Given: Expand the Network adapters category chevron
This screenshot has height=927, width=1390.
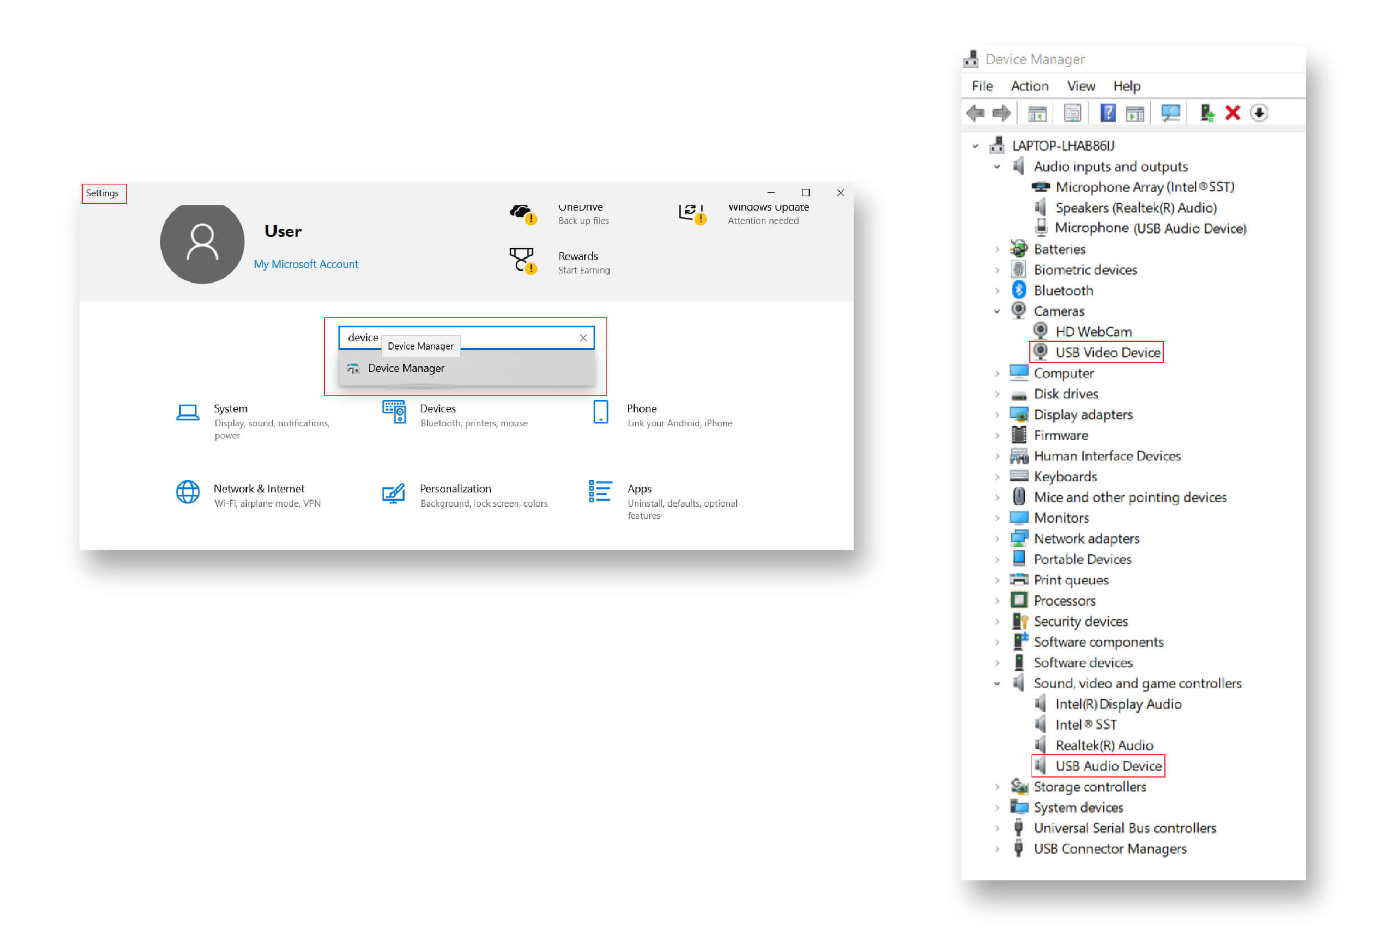Looking at the screenshot, I should tap(997, 539).
